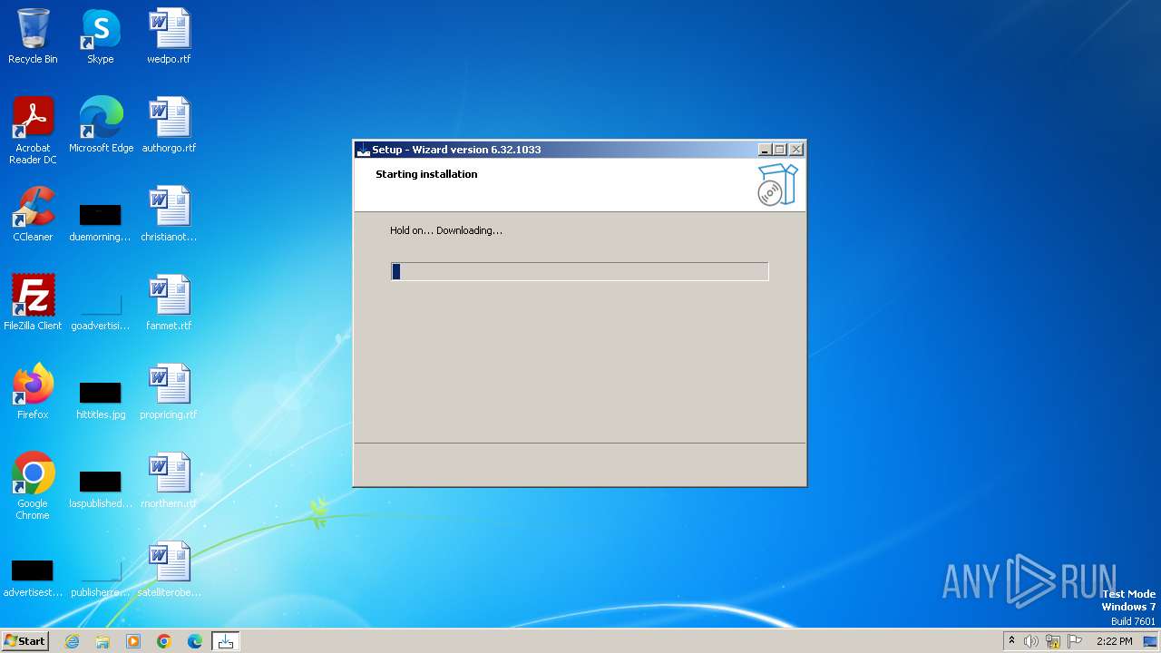
Task: Click the "Hold on... Downloading..." text
Action: tap(446, 230)
